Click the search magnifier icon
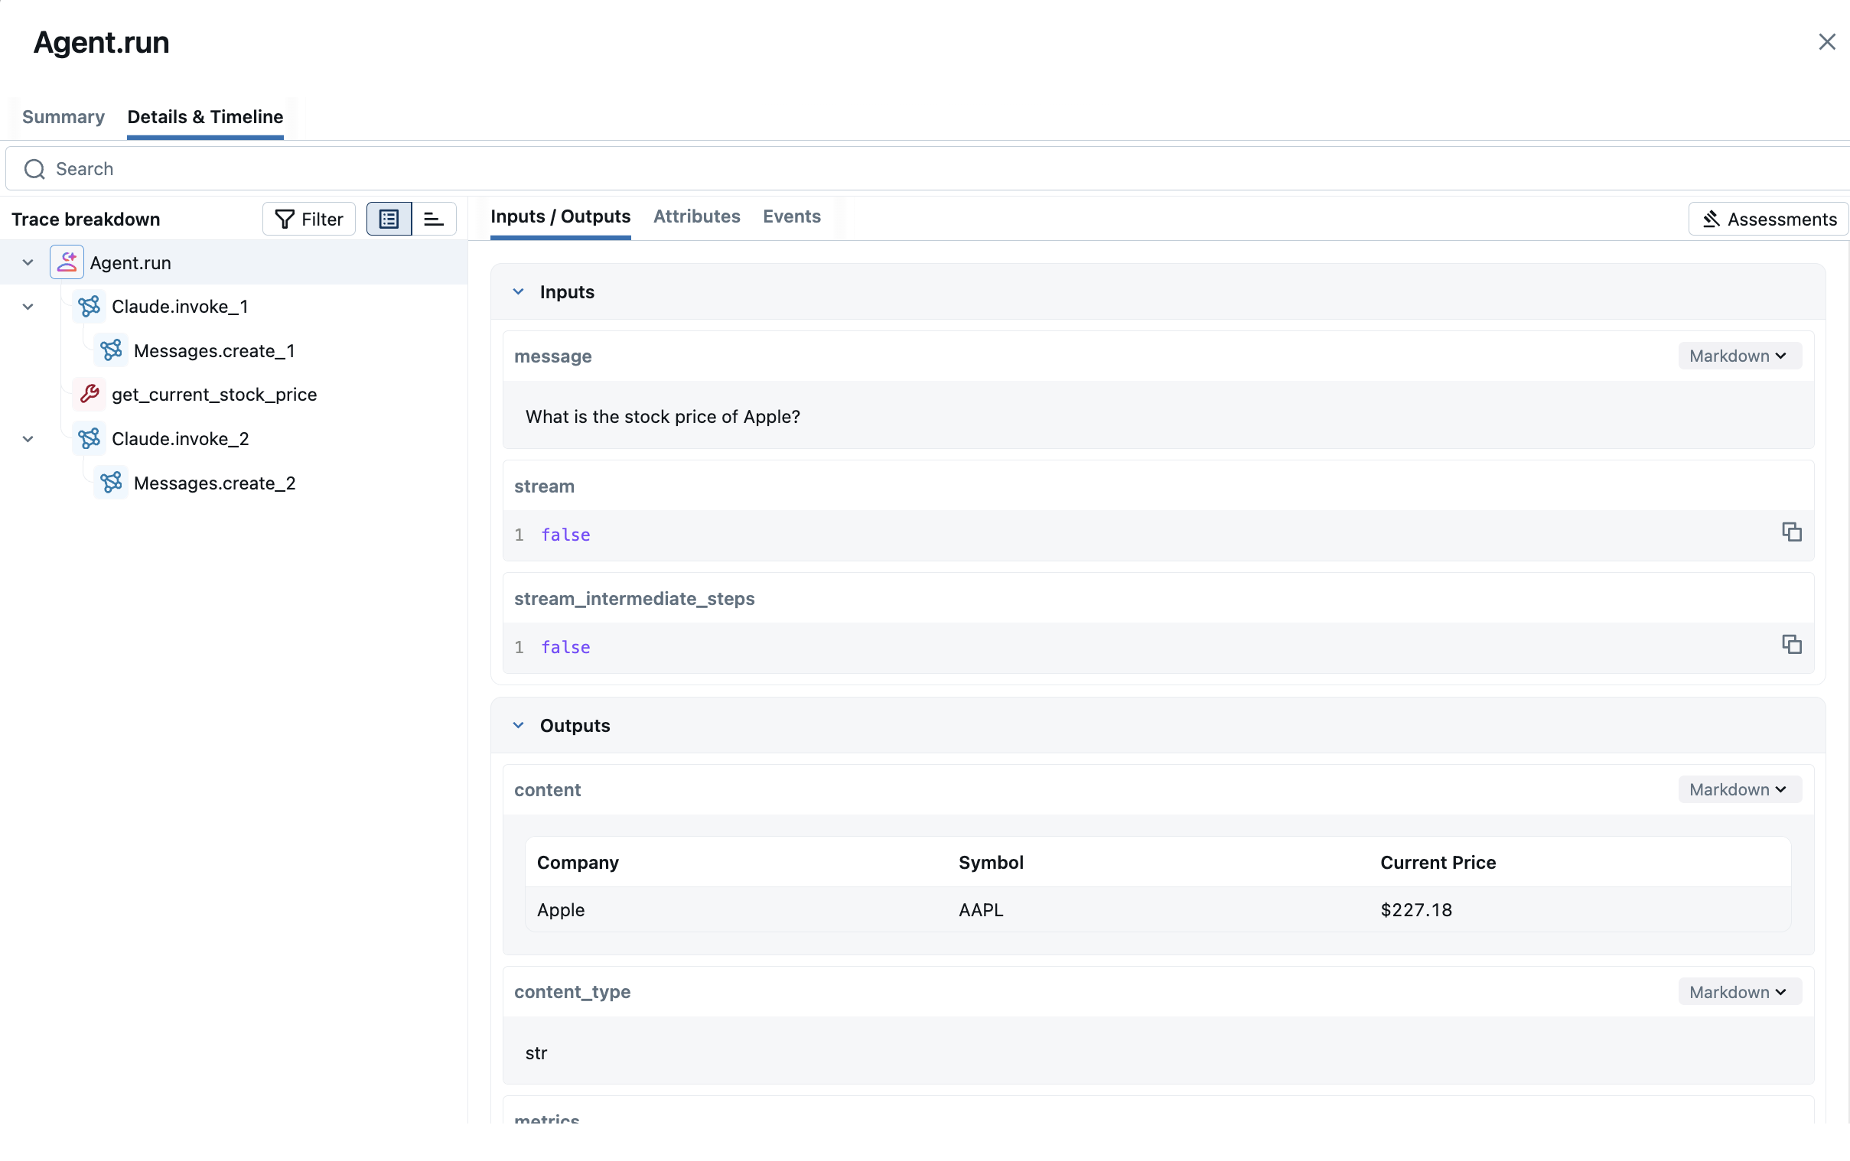 (x=34, y=169)
